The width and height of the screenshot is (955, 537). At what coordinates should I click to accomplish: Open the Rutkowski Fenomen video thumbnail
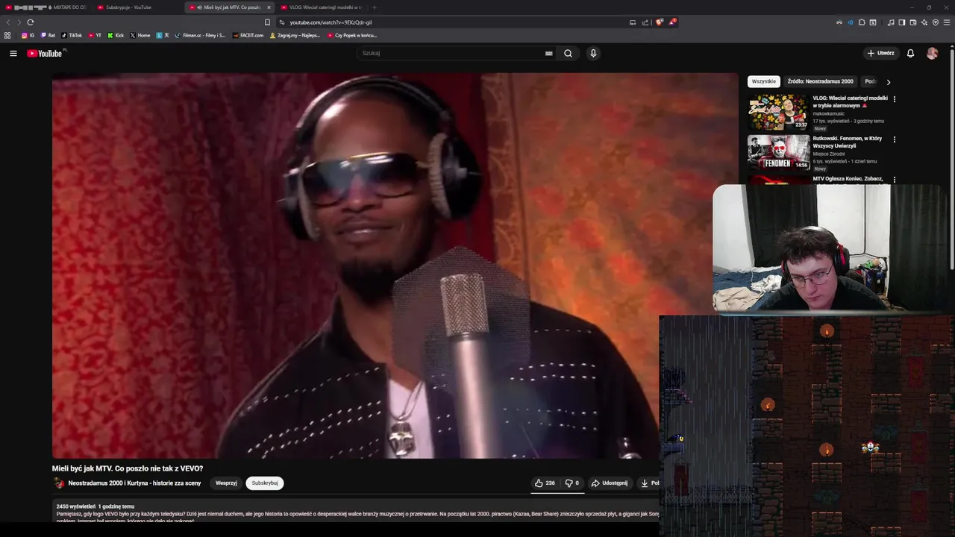point(778,152)
